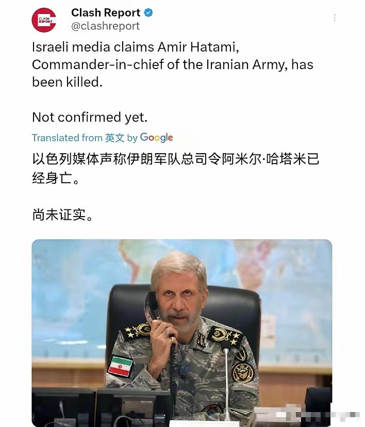
Task: Click the microphone stand in the photo
Action: 226,384
